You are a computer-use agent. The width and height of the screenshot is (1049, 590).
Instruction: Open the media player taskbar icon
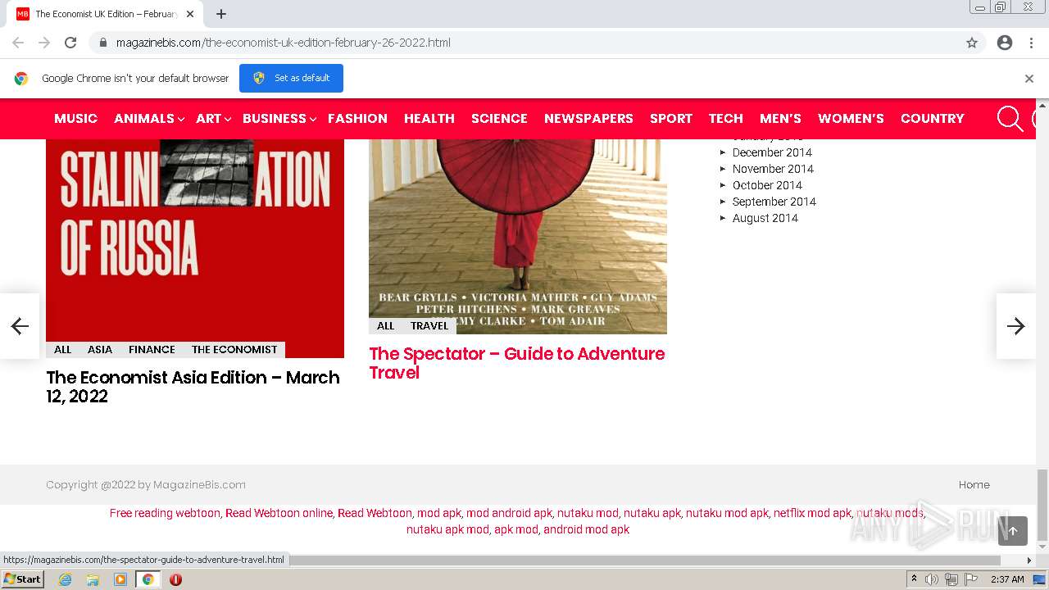click(120, 579)
